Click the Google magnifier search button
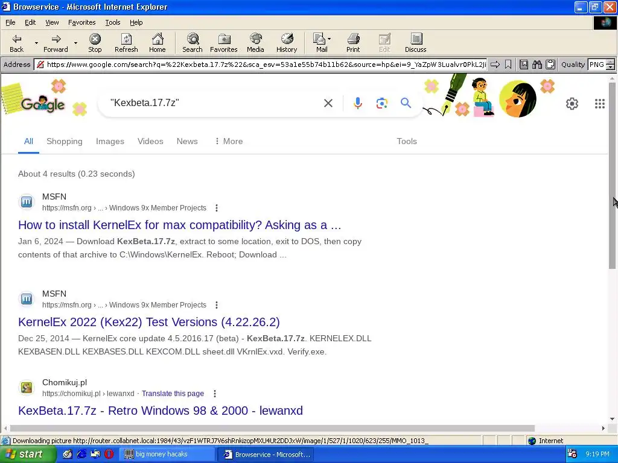This screenshot has width=618, height=463. [x=406, y=103]
